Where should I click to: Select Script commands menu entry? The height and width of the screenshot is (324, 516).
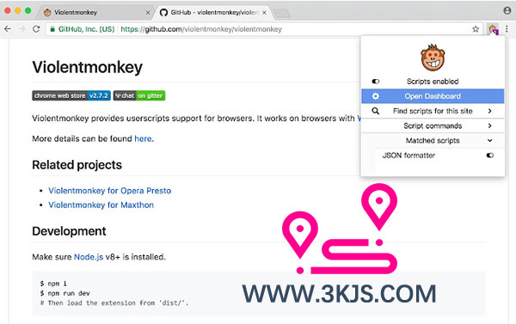433,125
